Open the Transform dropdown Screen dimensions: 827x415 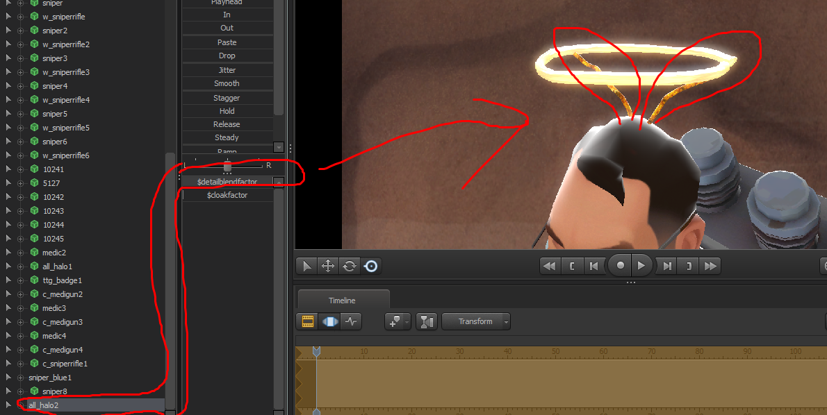pos(476,321)
